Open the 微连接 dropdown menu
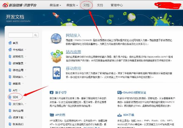183x128 pixels. pos(55,5)
